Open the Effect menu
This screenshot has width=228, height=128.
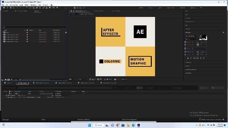(x=26, y=5)
